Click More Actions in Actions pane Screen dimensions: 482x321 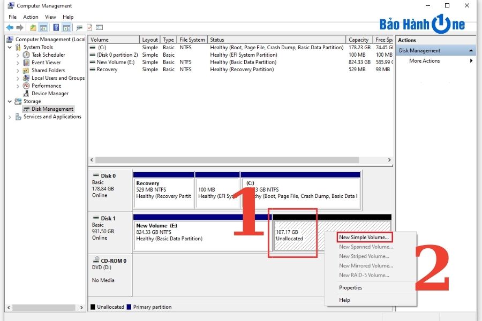[424, 61]
